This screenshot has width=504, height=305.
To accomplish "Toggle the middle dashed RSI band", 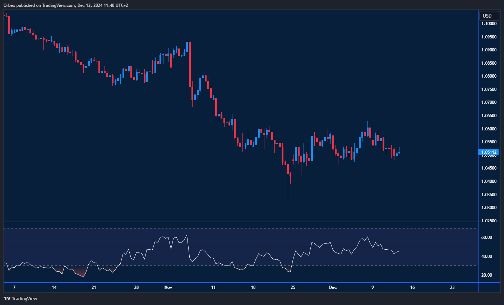I will 237,248.
